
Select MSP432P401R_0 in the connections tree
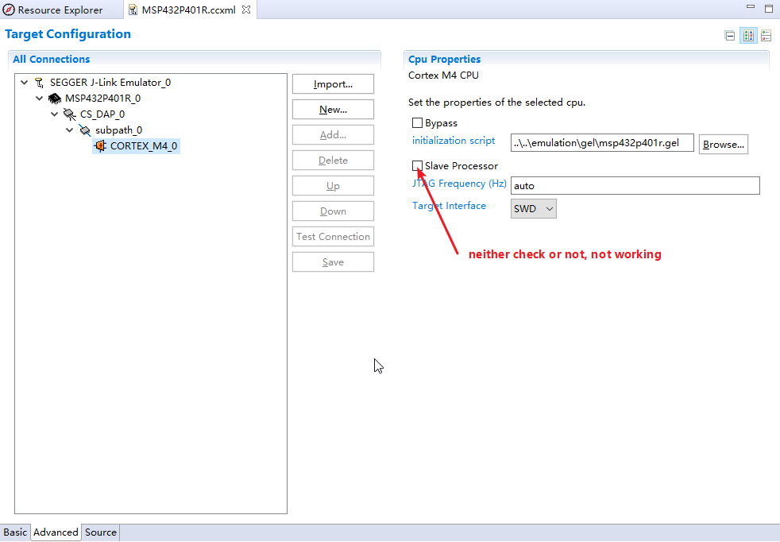point(102,99)
